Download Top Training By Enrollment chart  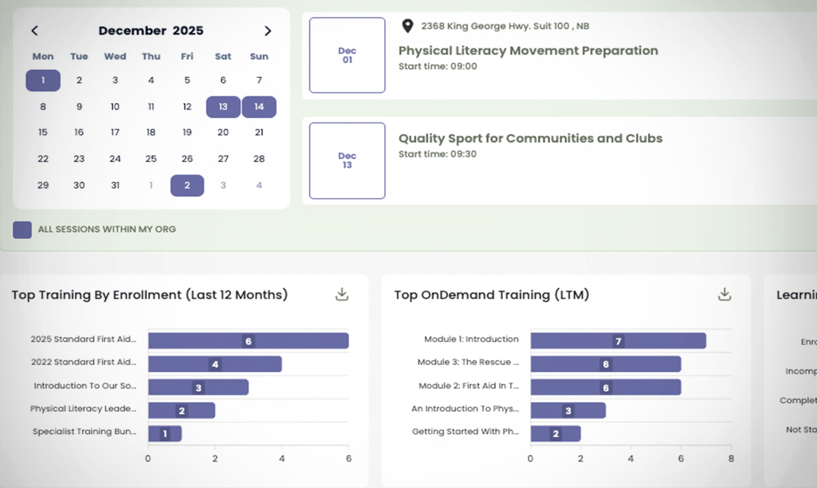(342, 295)
